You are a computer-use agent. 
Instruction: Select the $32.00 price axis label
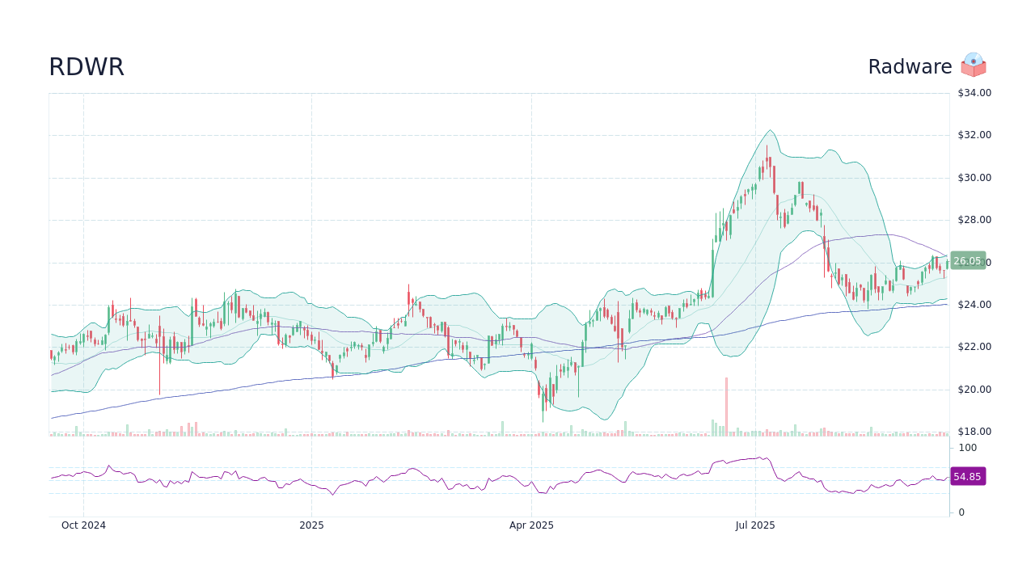[974, 135]
